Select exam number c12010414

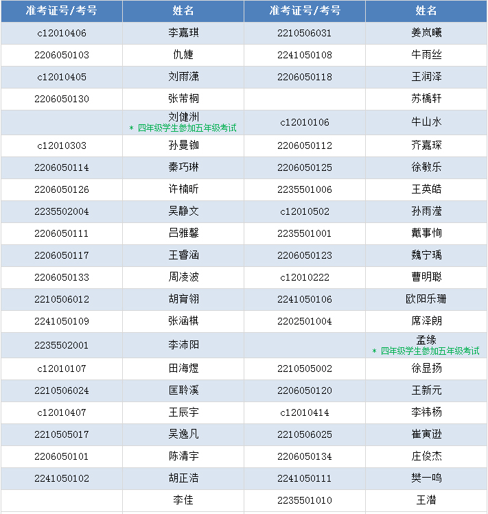pos(305,412)
